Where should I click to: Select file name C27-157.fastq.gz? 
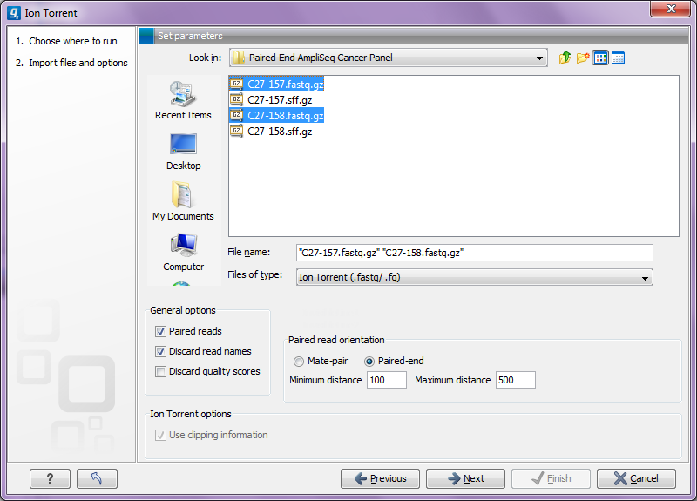286,84
